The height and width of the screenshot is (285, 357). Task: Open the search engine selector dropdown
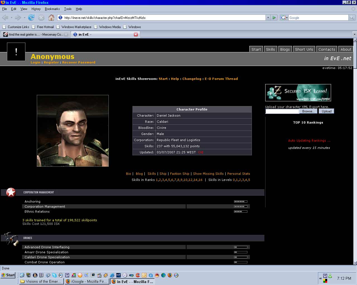click(284, 18)
